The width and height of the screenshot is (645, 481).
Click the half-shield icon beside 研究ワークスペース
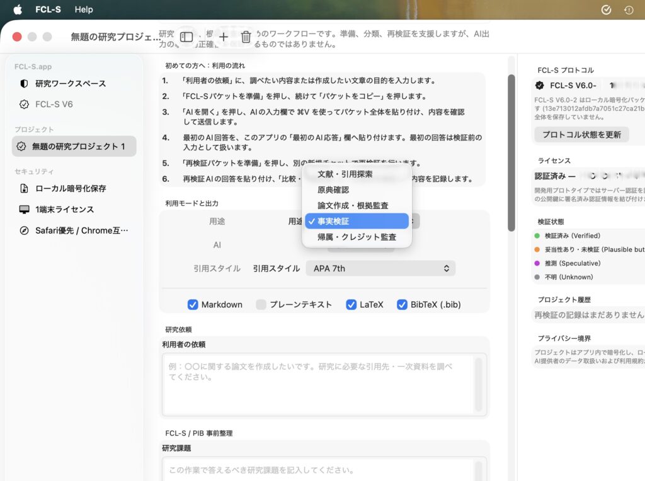point(25,84)
